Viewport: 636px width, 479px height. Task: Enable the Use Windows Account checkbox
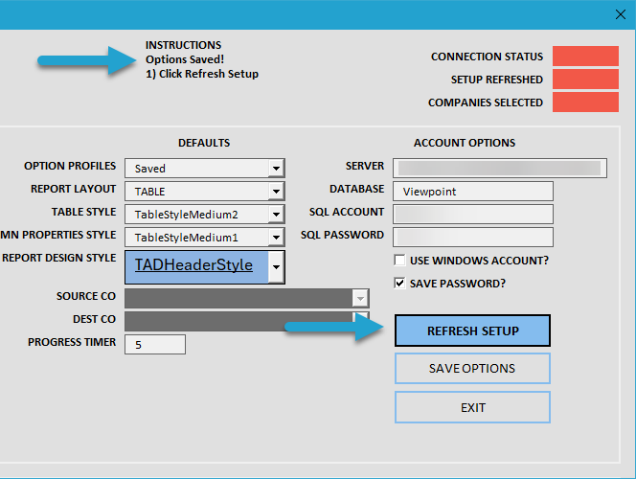pyautogui.click(x=399, y=260)
